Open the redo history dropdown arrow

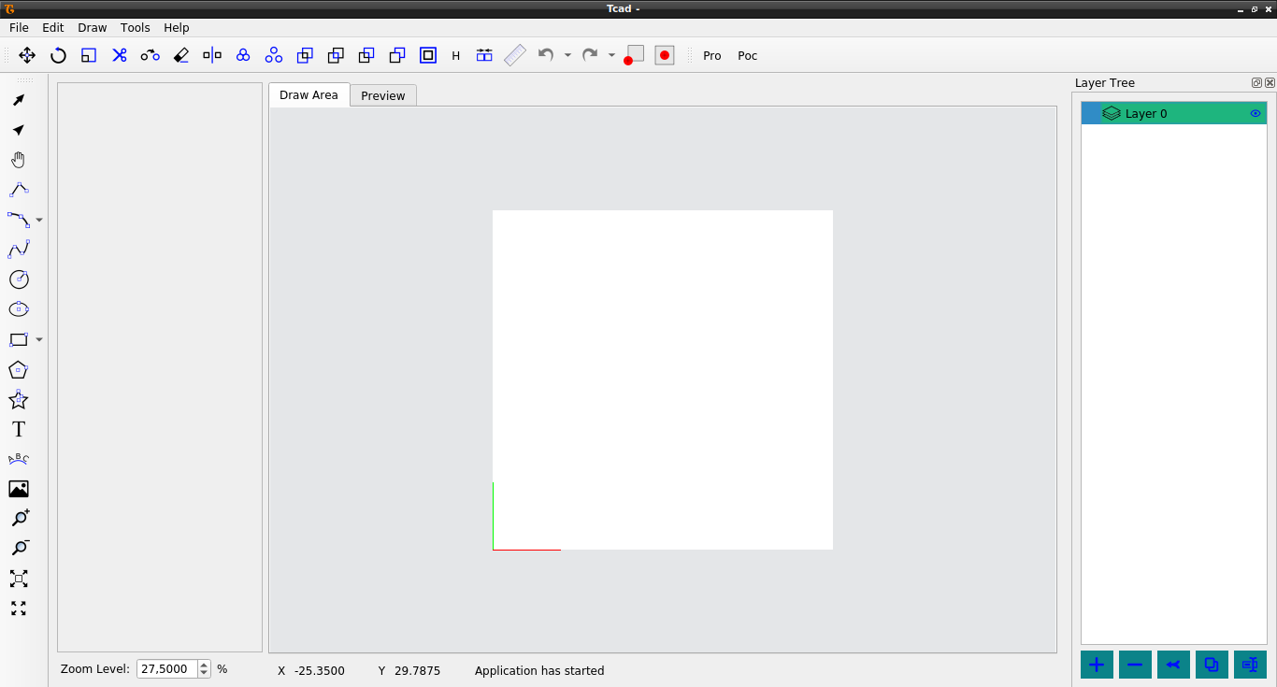pos(611,55)
